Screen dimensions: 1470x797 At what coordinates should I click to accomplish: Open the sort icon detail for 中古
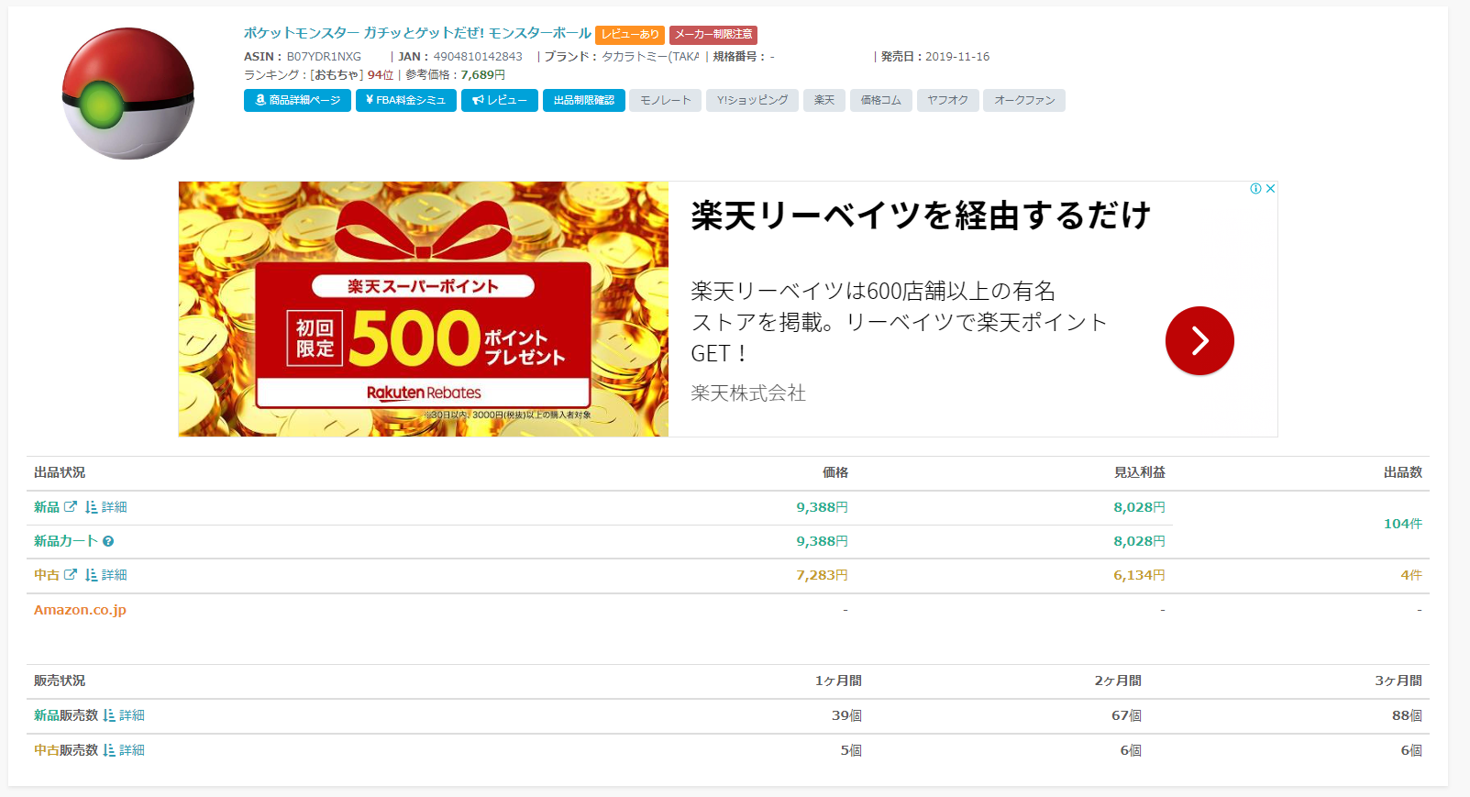click(x=105, y=575)
